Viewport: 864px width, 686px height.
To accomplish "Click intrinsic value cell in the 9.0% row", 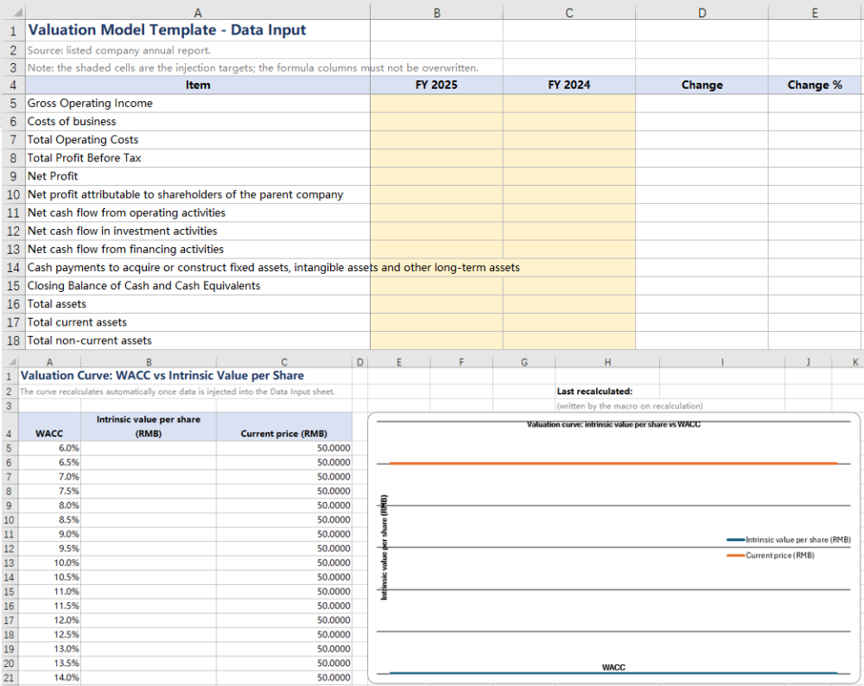I will [149, 534].
